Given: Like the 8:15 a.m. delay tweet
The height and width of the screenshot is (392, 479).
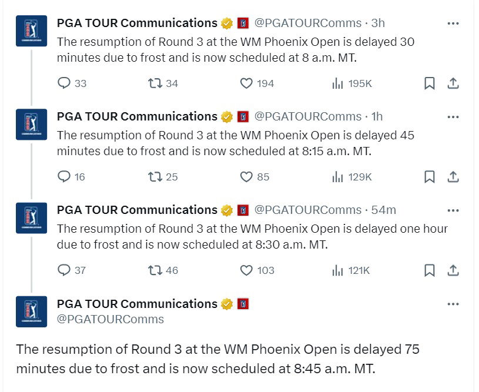Looking at the screenshot, I should pyautogui.click(x=247, y=177).
